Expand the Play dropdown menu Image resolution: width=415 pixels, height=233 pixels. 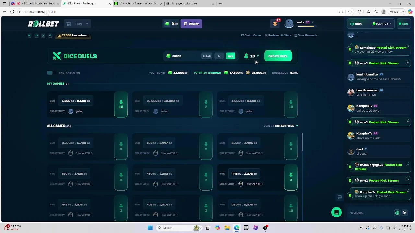click(78, 24)
